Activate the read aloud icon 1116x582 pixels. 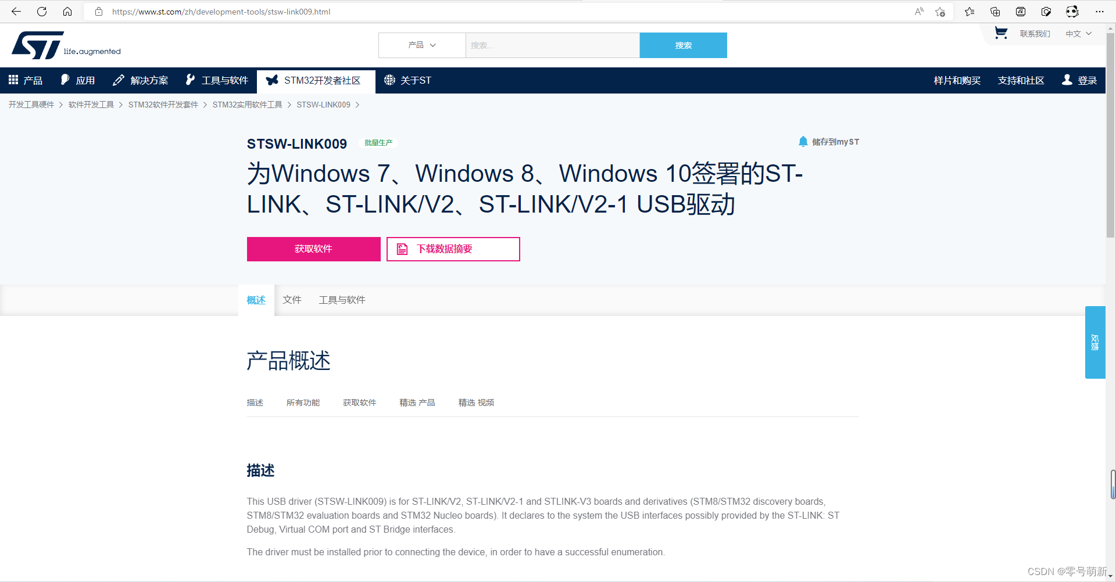click(x=919, y=12)
